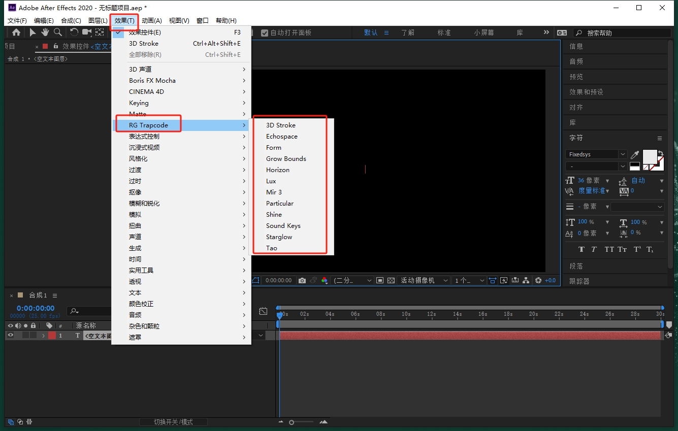Toggle eye visibility of layer 1

pyautogui.click(x=10, y=335)
